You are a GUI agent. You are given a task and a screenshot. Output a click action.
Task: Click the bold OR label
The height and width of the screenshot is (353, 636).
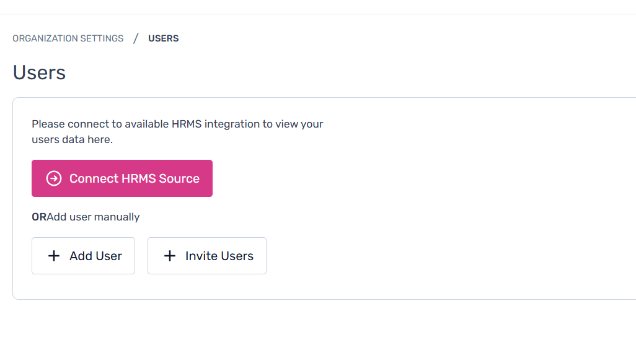39,217
